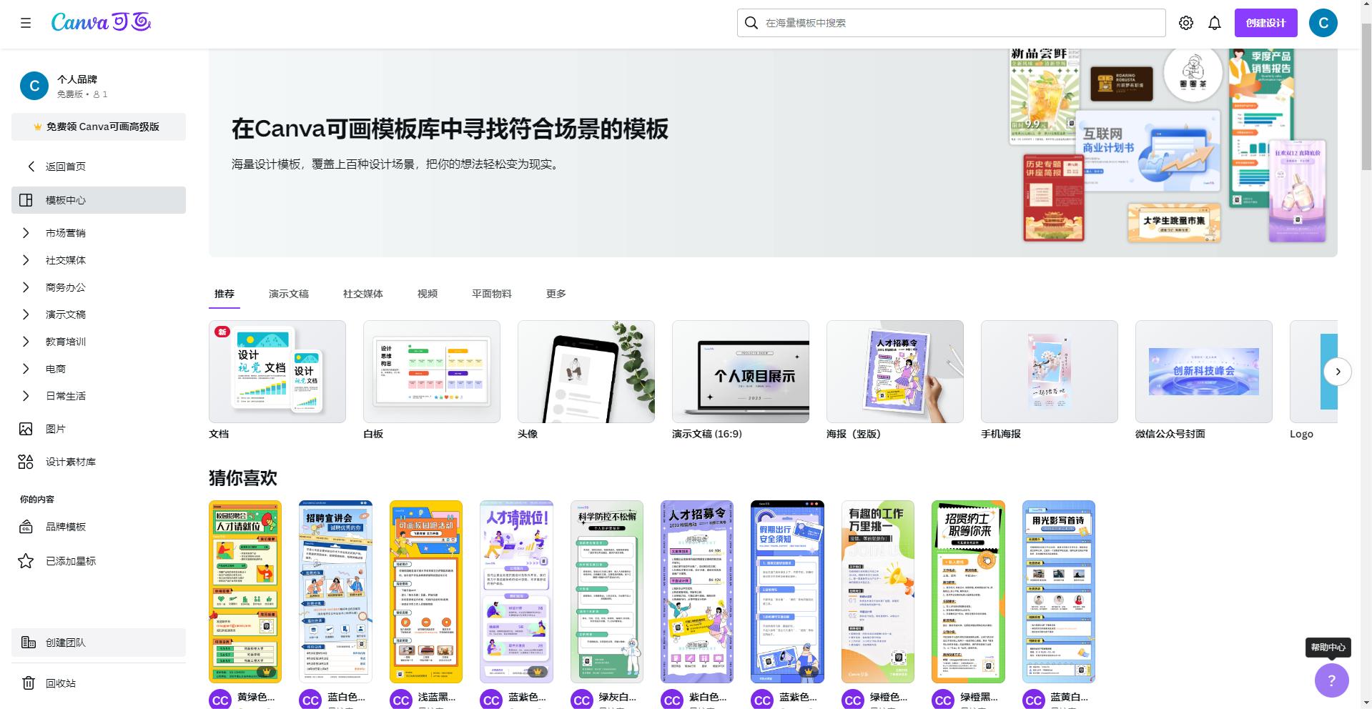Viewport: 1372px width, 709px height.
Task: Select the 白板 template card
Action: point(432,371)
